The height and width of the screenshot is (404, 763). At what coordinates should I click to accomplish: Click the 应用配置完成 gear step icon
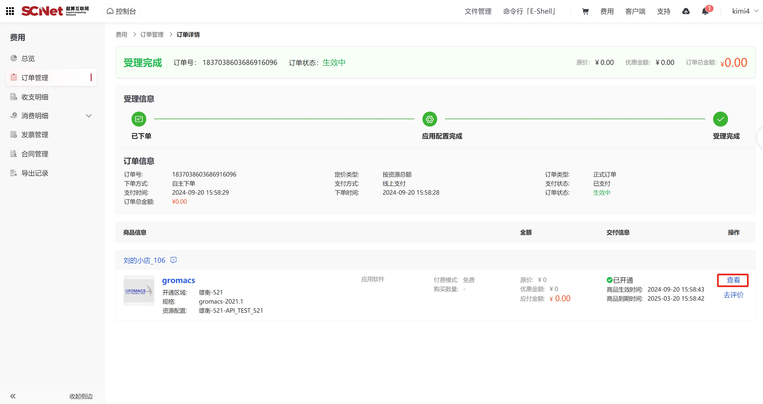coord(429,119)
